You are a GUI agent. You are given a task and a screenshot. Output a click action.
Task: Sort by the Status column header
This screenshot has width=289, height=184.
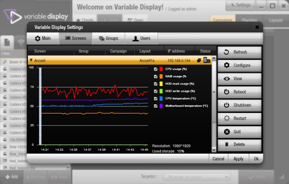coord(205,51)
